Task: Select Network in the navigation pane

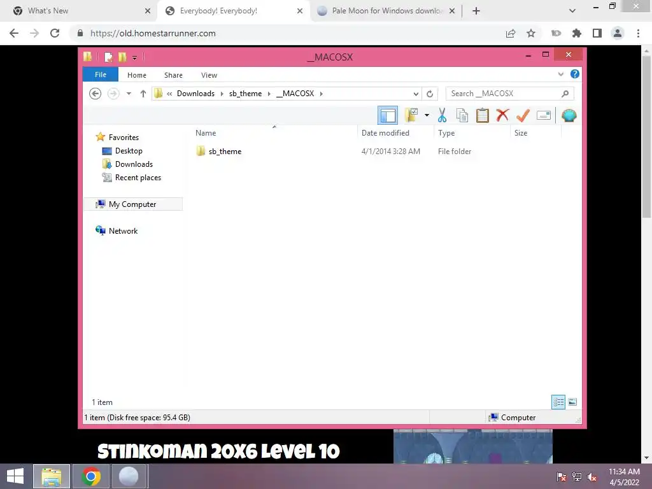Action: click(x=123, y=230)
